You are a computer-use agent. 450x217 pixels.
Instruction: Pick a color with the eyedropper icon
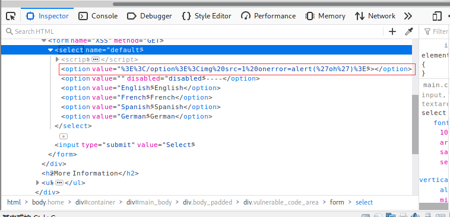point(408,31)
